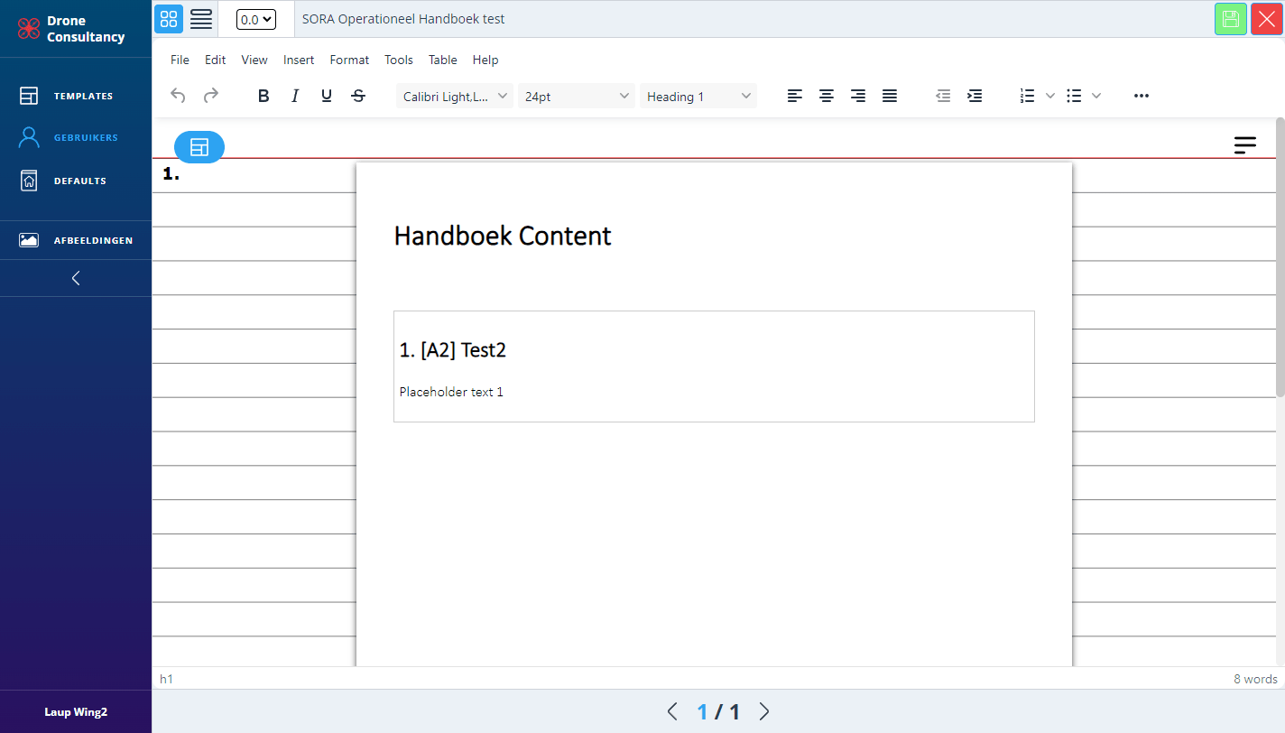The width and height of the screenshot is (1285, 733).
Task: Go to the next page with the right arrow
Action: 764,711
